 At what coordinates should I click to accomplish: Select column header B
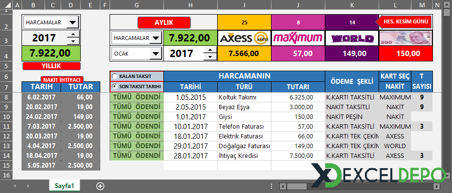pos(33,5)
